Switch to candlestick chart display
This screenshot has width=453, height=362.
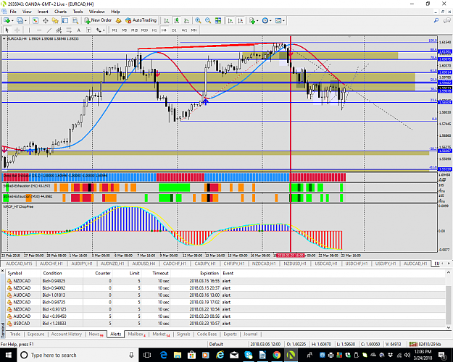click(x=177, y=20)
